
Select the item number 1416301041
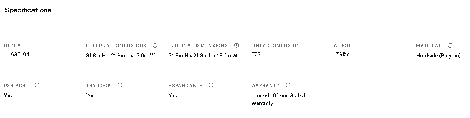point(18,54)
